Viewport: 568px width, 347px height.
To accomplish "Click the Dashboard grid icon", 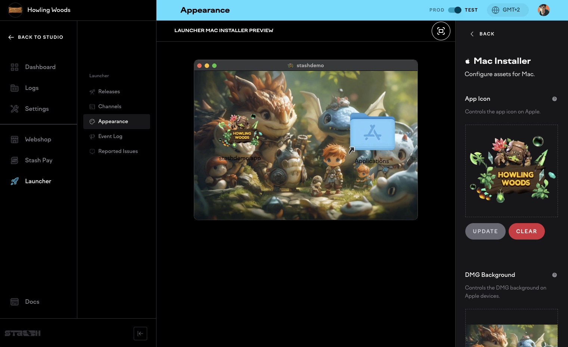I will click(15, 67).
